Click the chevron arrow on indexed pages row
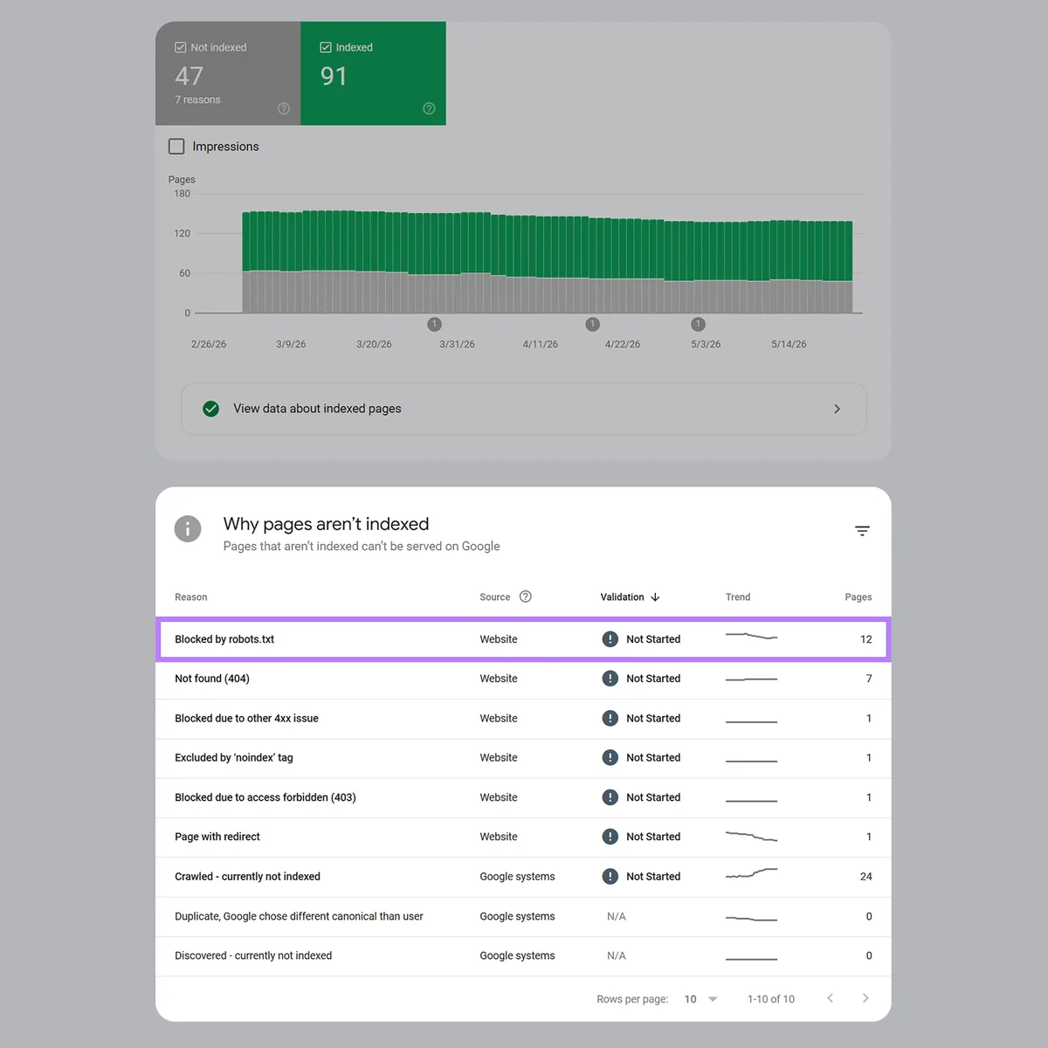1048x1048 pixels. click(x=837, y=409)
